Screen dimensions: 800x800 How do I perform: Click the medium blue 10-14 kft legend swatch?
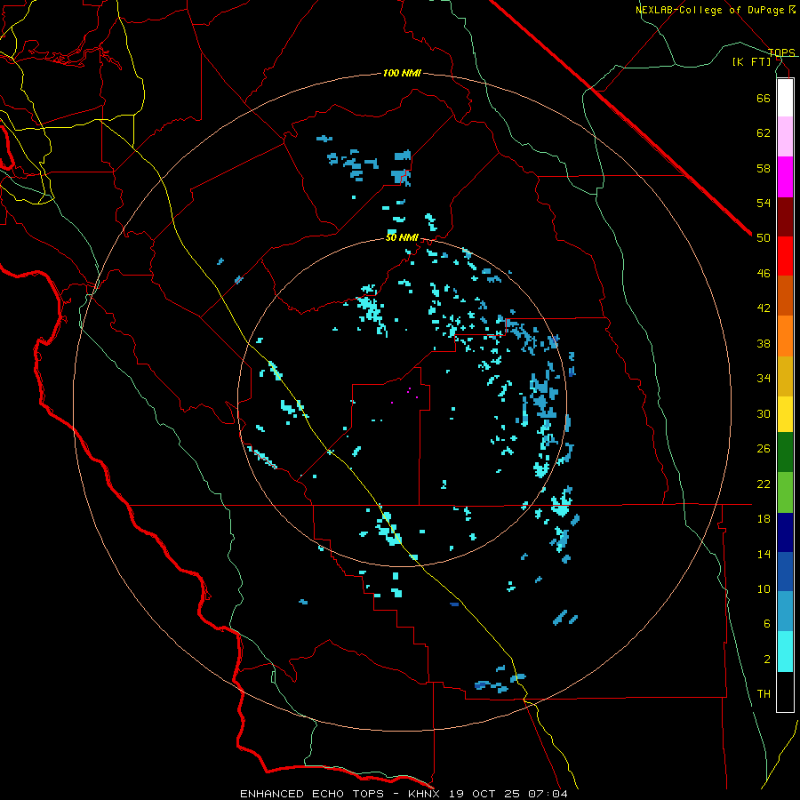(785, 572)
